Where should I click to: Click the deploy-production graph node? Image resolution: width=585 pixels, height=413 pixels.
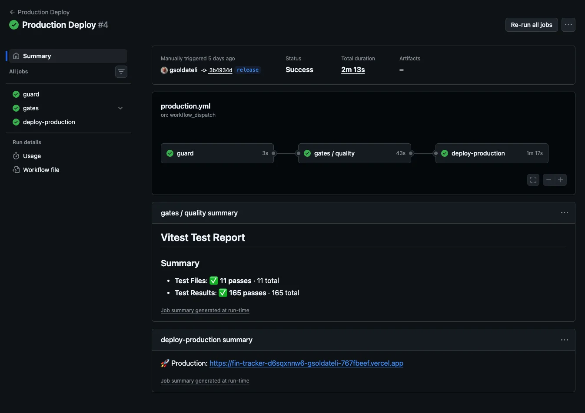(492, 153)
